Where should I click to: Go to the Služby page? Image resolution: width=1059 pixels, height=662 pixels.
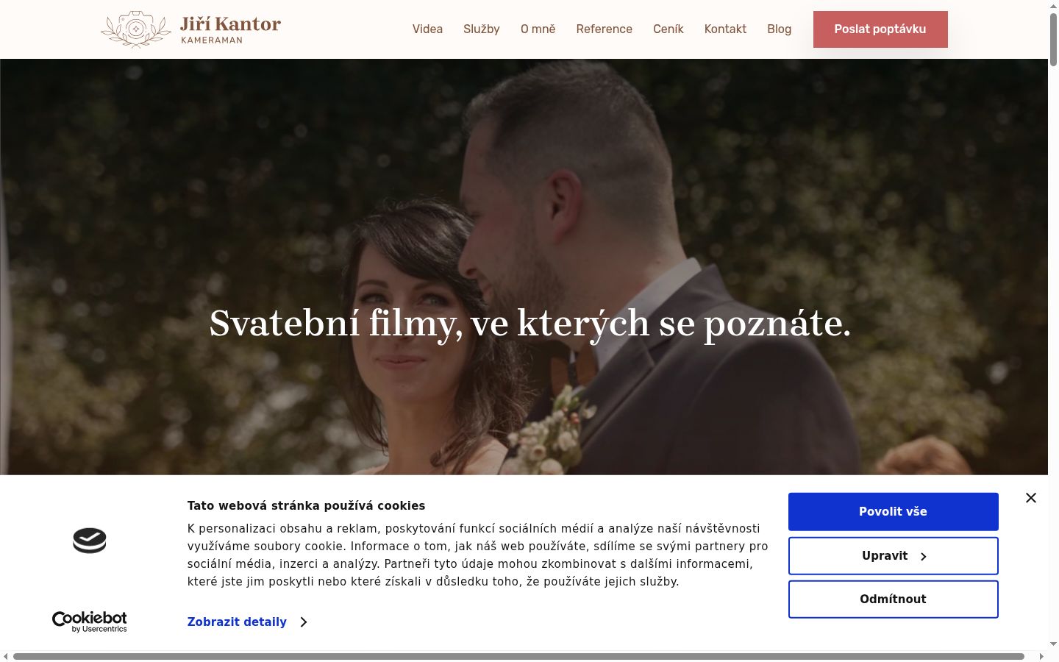[x=482, y=29]
